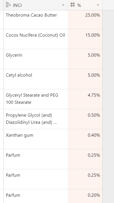Click the 0.40% percentage cell
Screen dimensions: 114x203
click(85, 139)
